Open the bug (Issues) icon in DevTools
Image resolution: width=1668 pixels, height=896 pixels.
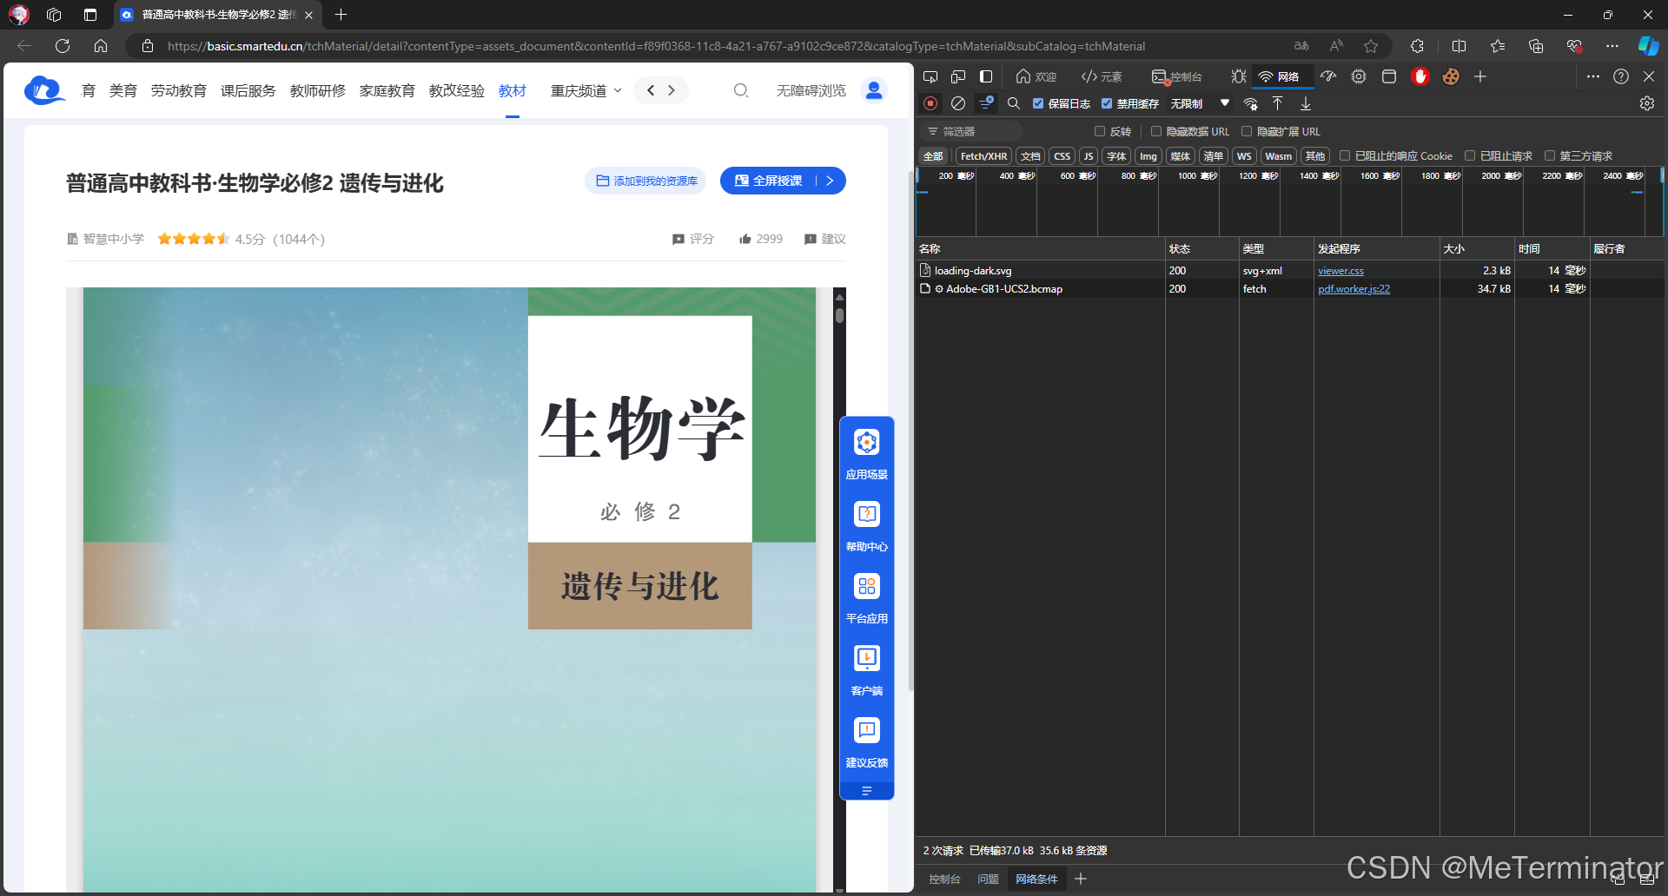[1239, 76]
